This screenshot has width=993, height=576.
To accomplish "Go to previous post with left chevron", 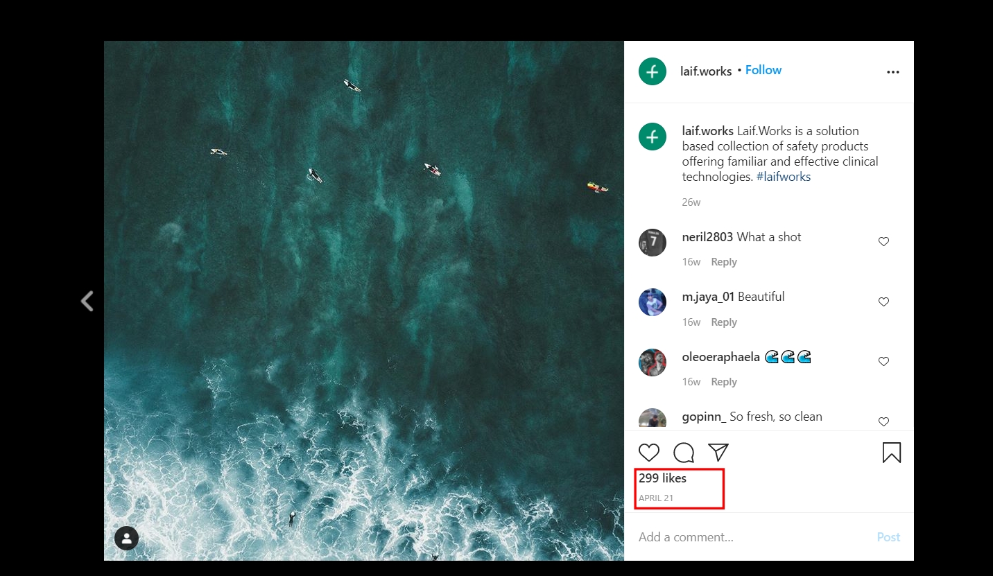I will (87, 301).
